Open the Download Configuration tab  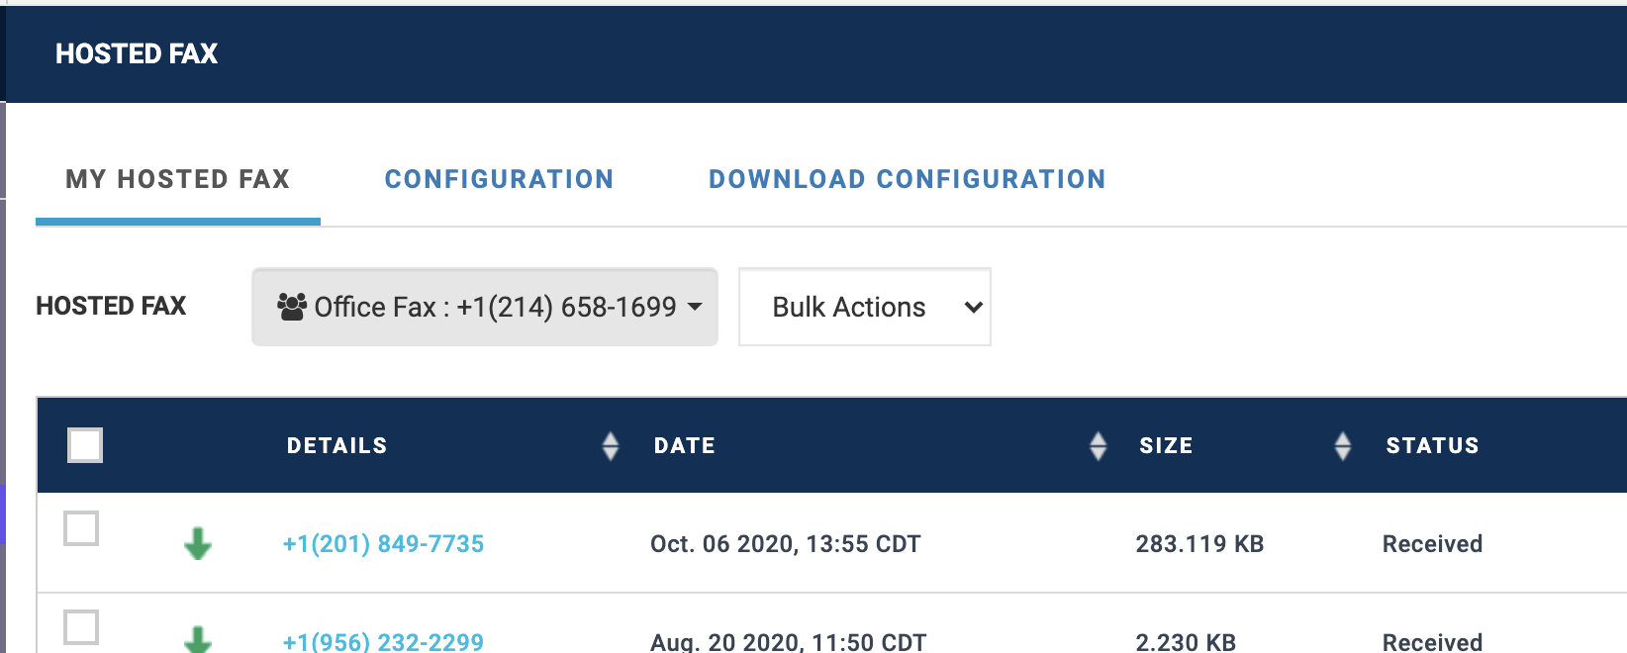[907, 179]
